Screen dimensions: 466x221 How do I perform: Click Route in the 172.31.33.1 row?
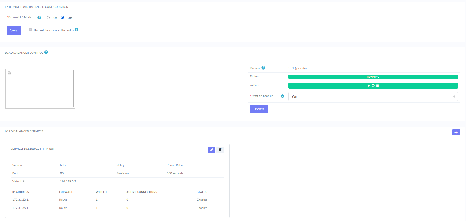63,200
